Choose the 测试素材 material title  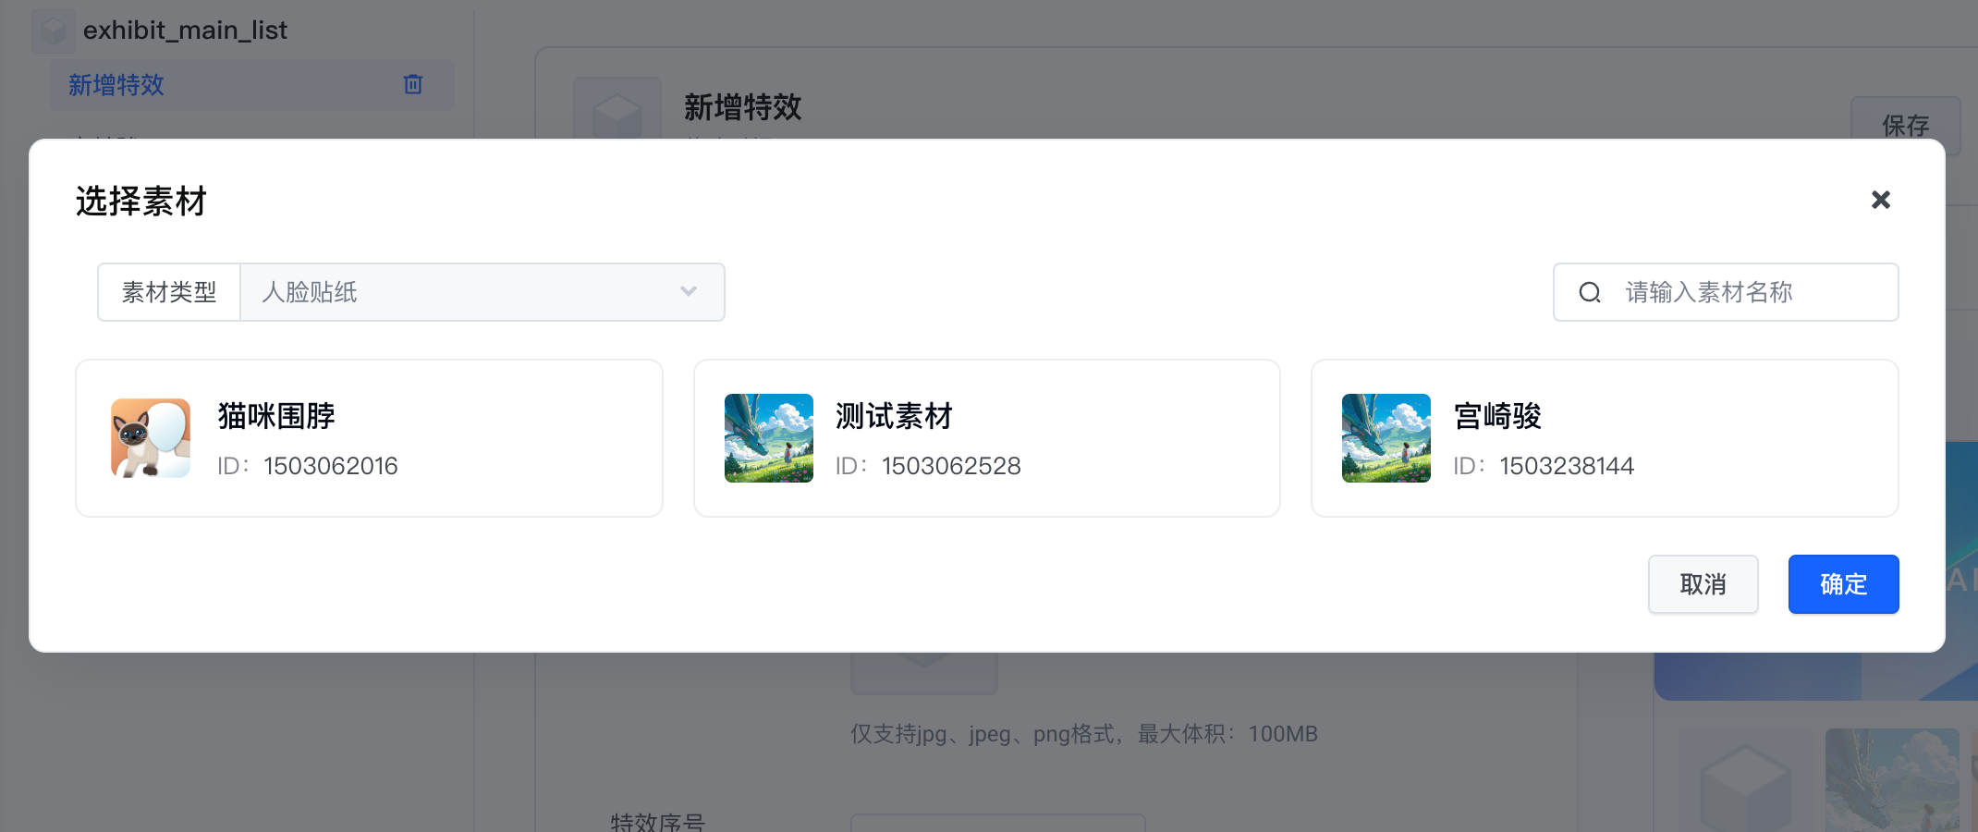pos(893,416)
